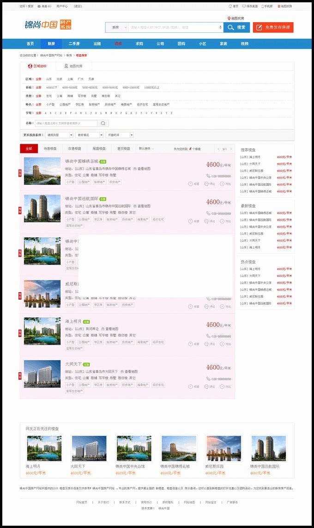Select the red 全部 listing tab
Screen dimensions: 314x528
click(x=29, y=148)
